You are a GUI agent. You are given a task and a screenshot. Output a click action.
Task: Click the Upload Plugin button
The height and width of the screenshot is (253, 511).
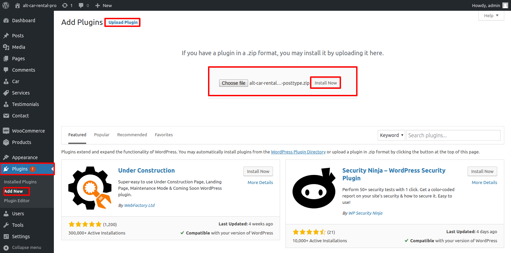click(123, 22)
